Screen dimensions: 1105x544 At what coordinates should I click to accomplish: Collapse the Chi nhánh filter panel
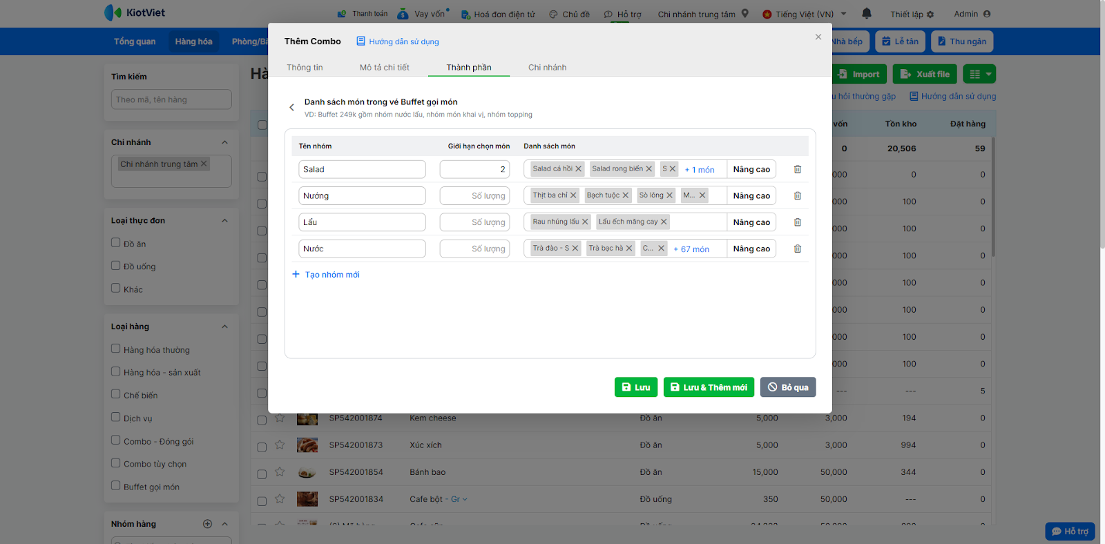click(224, 142)
